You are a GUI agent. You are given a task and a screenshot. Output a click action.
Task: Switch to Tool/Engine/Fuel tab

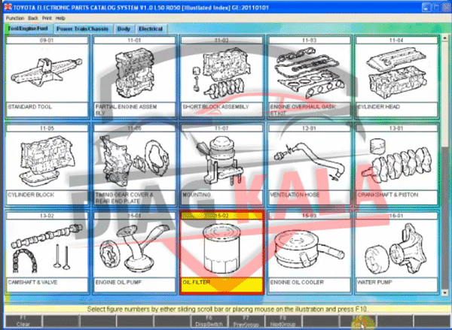pyautogui.click(x=29, y=29)
